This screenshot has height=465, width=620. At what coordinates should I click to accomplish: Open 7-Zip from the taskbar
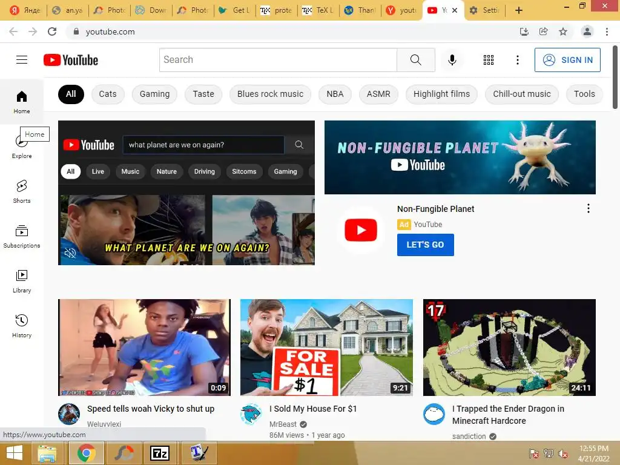pyautogui.click(x=160, y=453)
